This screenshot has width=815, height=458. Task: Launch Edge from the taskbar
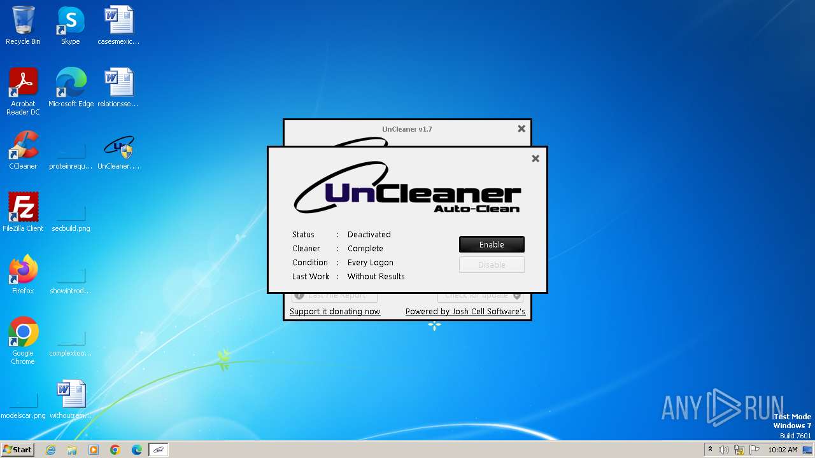coord(137,450)
